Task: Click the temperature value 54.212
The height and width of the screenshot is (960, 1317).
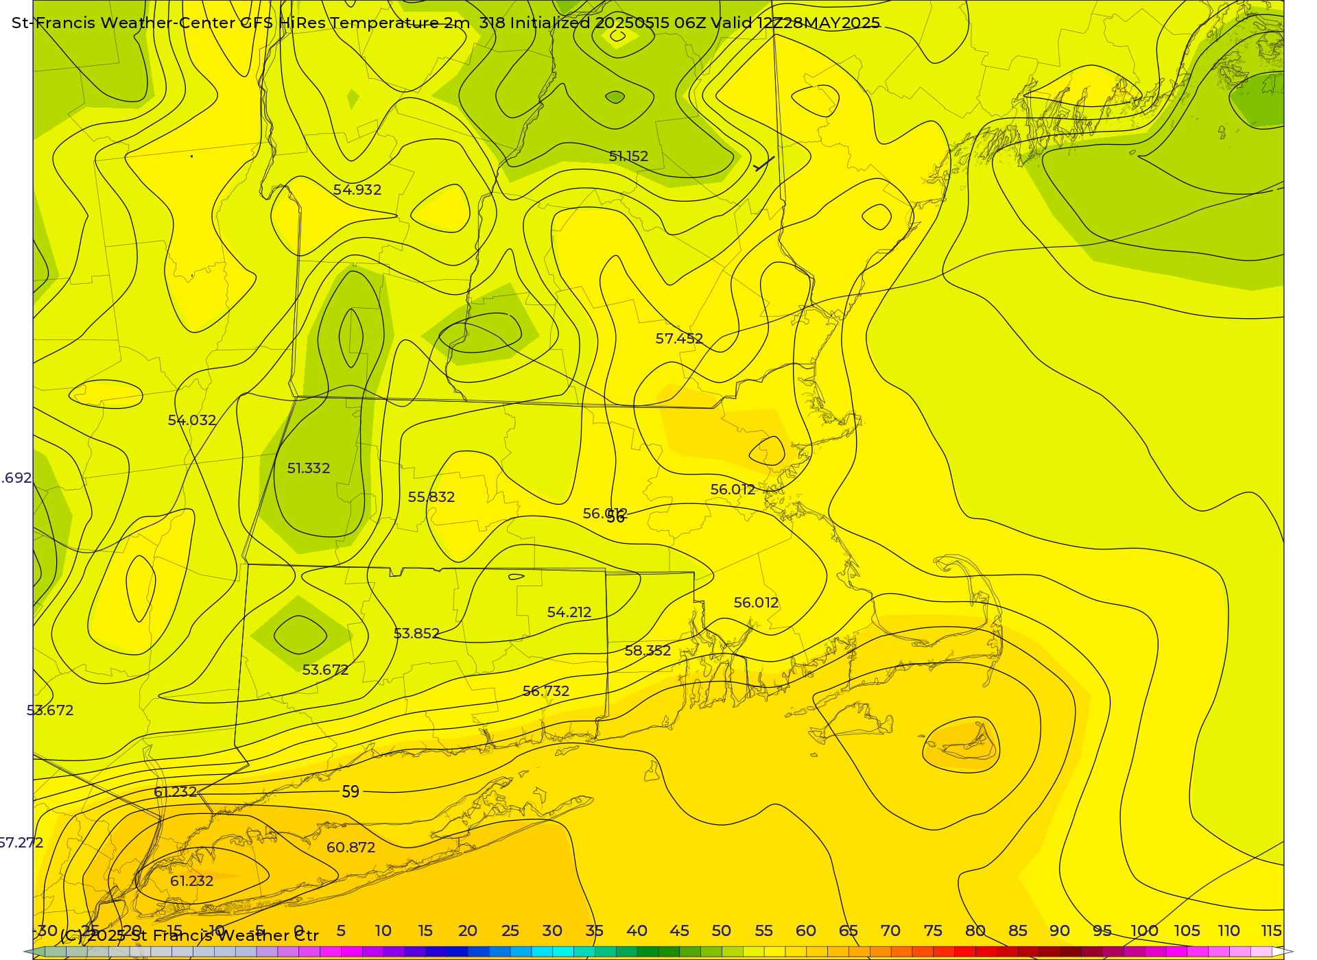Action: click(569, 612)
